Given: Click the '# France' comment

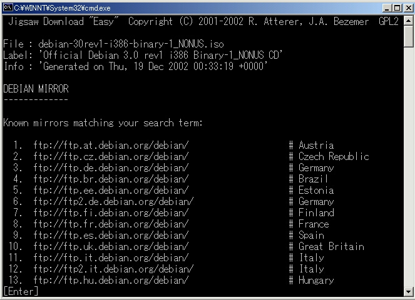Looking at the screenshot, I should coord(309,224).
